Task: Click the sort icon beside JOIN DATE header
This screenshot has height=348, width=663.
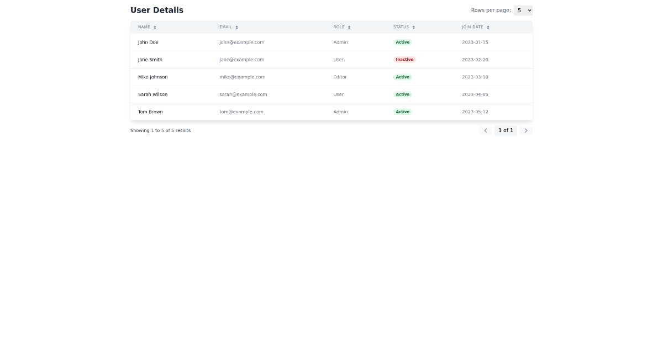Action: (x=488, y=27)
